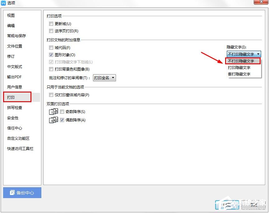This screenshot has width=269, height=213.
Task: Check the 域代码(F) option
Action: click(51, 47)
